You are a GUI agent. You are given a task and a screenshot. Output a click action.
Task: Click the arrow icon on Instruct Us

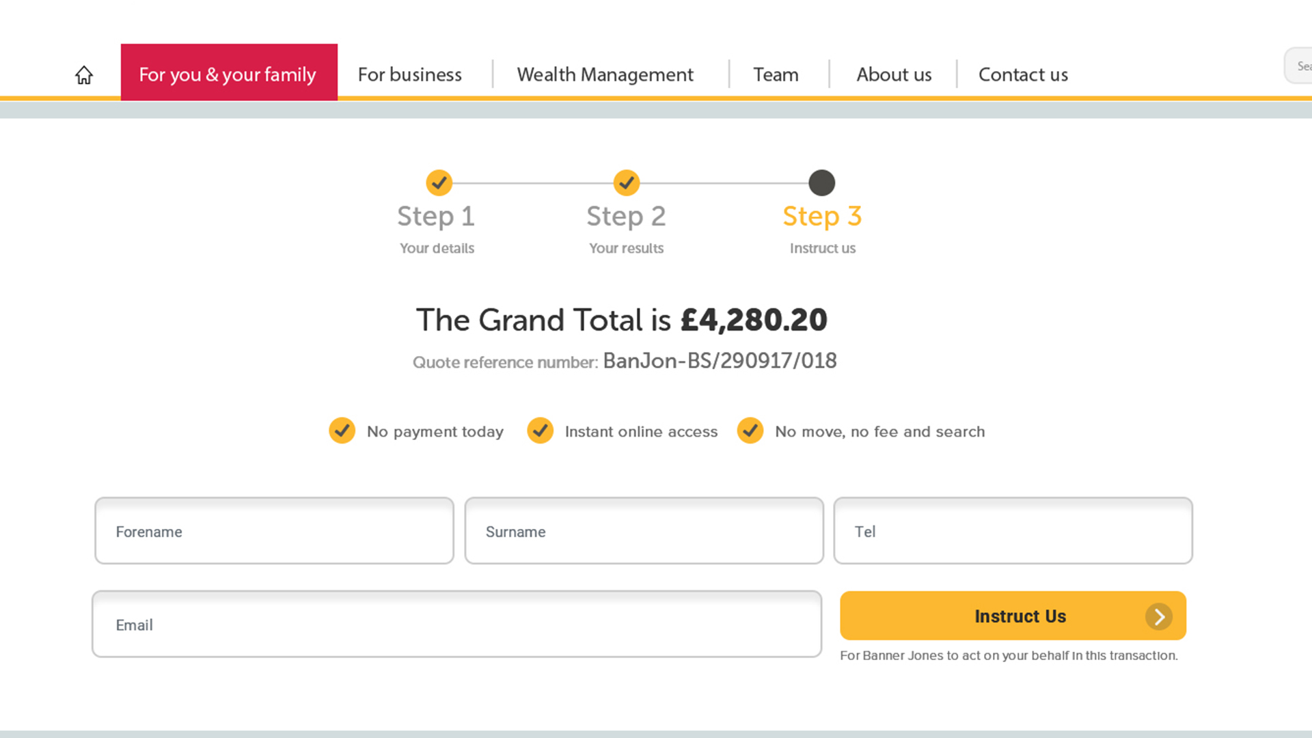click(x=1158, y=616)
